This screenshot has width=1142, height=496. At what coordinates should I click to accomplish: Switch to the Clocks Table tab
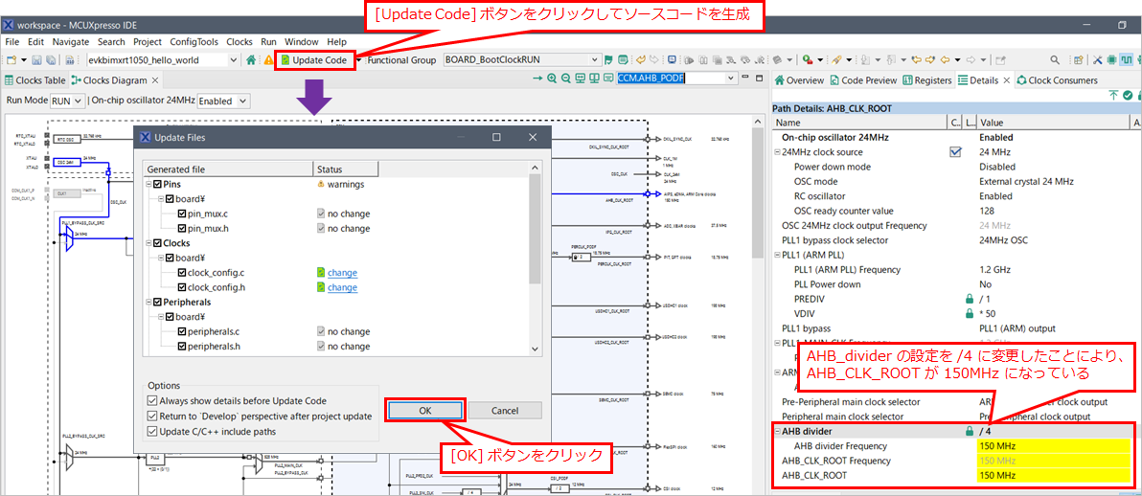(35, 80)
